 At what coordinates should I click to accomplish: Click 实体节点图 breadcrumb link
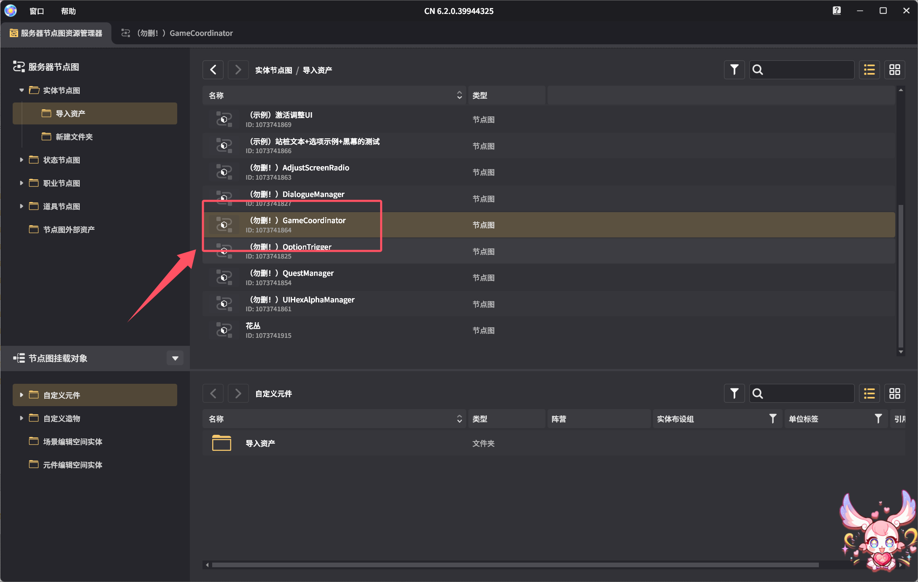(x=273, y=70)
